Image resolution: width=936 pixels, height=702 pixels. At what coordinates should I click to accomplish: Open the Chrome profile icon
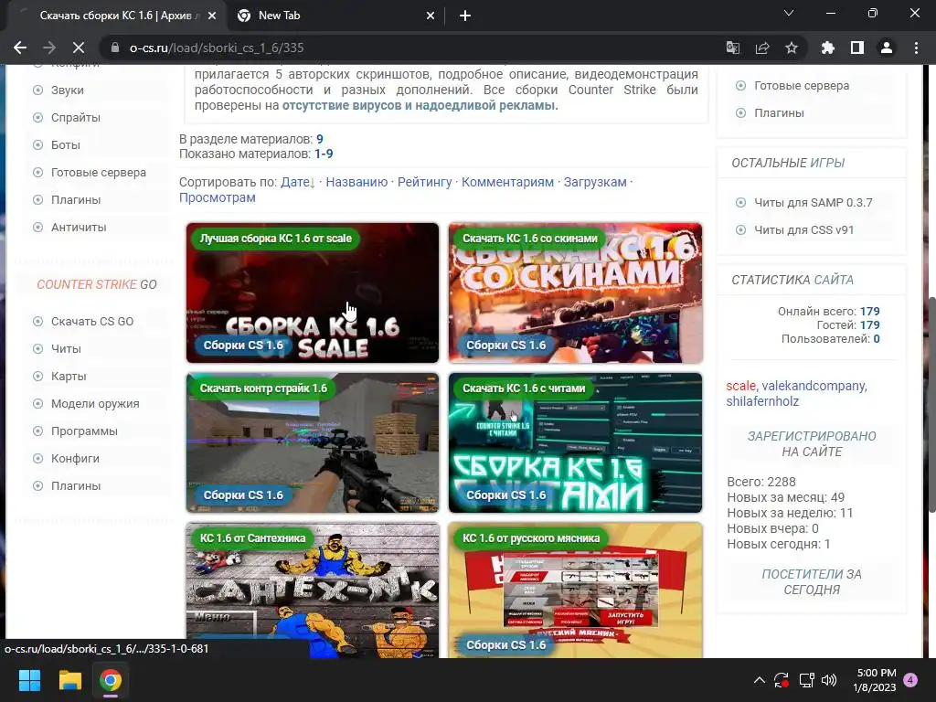tap(887, 48)
